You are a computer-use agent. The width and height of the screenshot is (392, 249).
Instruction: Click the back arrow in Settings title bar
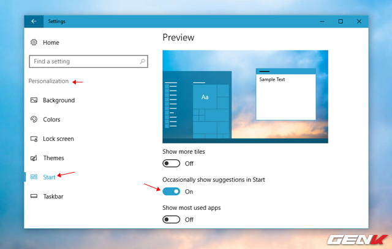[34, 21]
